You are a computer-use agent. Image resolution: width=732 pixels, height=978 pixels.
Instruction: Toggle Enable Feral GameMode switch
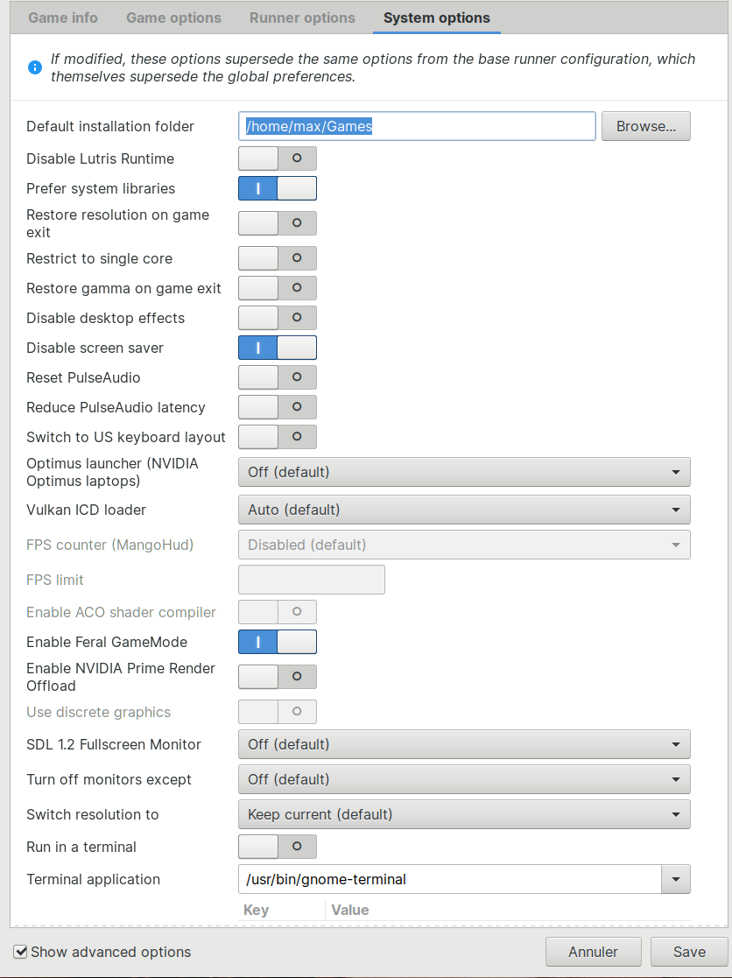coord(277,642)
